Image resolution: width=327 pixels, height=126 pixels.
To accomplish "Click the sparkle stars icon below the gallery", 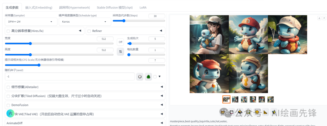I will 274,112.
